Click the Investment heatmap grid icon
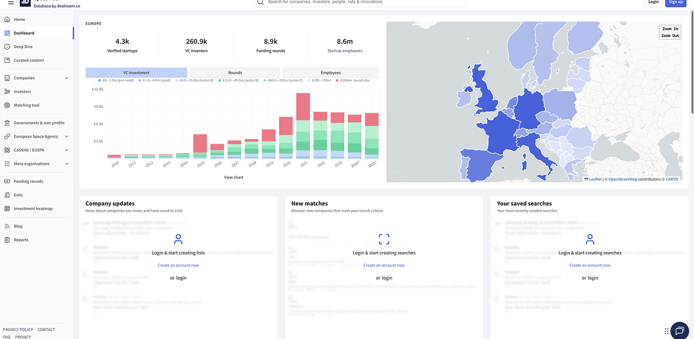This screenshot has width=694, height=339. 7,209
